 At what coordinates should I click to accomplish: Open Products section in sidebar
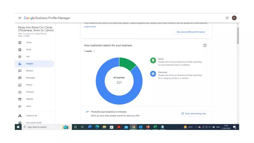click(30, 92)
